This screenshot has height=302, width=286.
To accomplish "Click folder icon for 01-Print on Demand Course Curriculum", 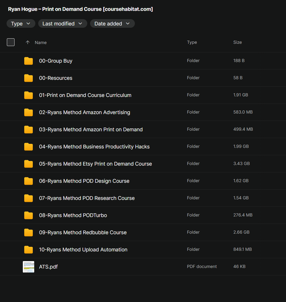I will (29, 95).
